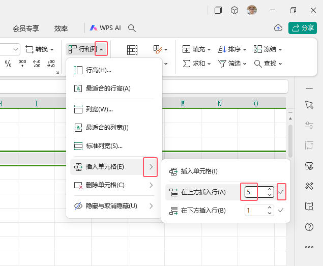The image size is (323, 266).
Task: Collapse the 行和列 dropdown
Action: [x=101, y=49]
